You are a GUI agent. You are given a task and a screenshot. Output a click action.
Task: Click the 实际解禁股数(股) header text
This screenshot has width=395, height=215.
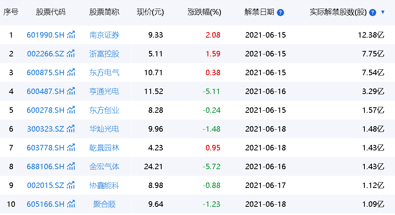point(338,12)
